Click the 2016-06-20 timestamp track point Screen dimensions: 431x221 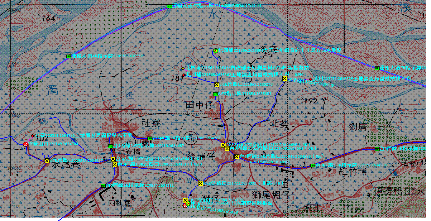250,162
